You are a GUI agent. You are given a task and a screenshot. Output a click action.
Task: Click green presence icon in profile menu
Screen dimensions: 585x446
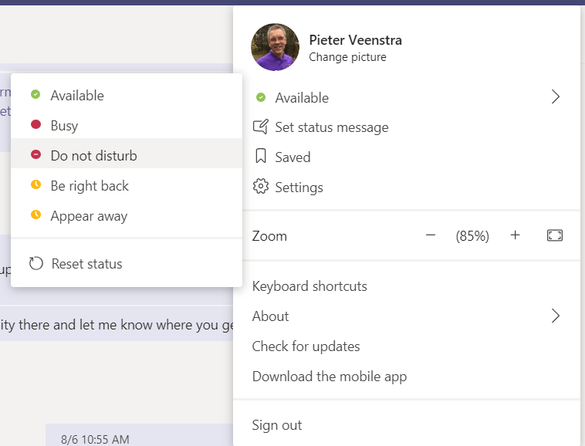pyautogui.click(x=261, y=97)
